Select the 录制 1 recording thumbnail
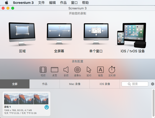 (26, 104)
